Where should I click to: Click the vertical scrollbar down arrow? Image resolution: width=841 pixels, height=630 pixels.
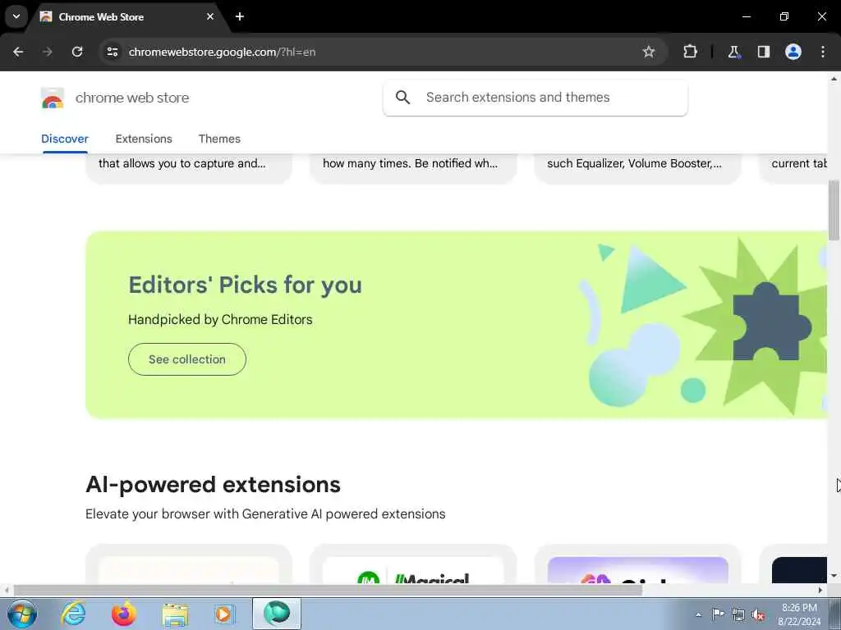click(x=834, y=576)
